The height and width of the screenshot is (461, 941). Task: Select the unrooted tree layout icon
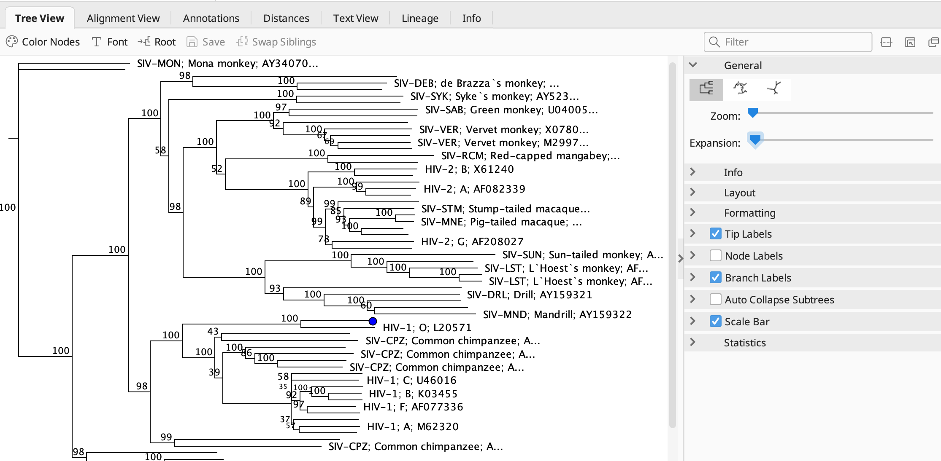pos(774,89)
